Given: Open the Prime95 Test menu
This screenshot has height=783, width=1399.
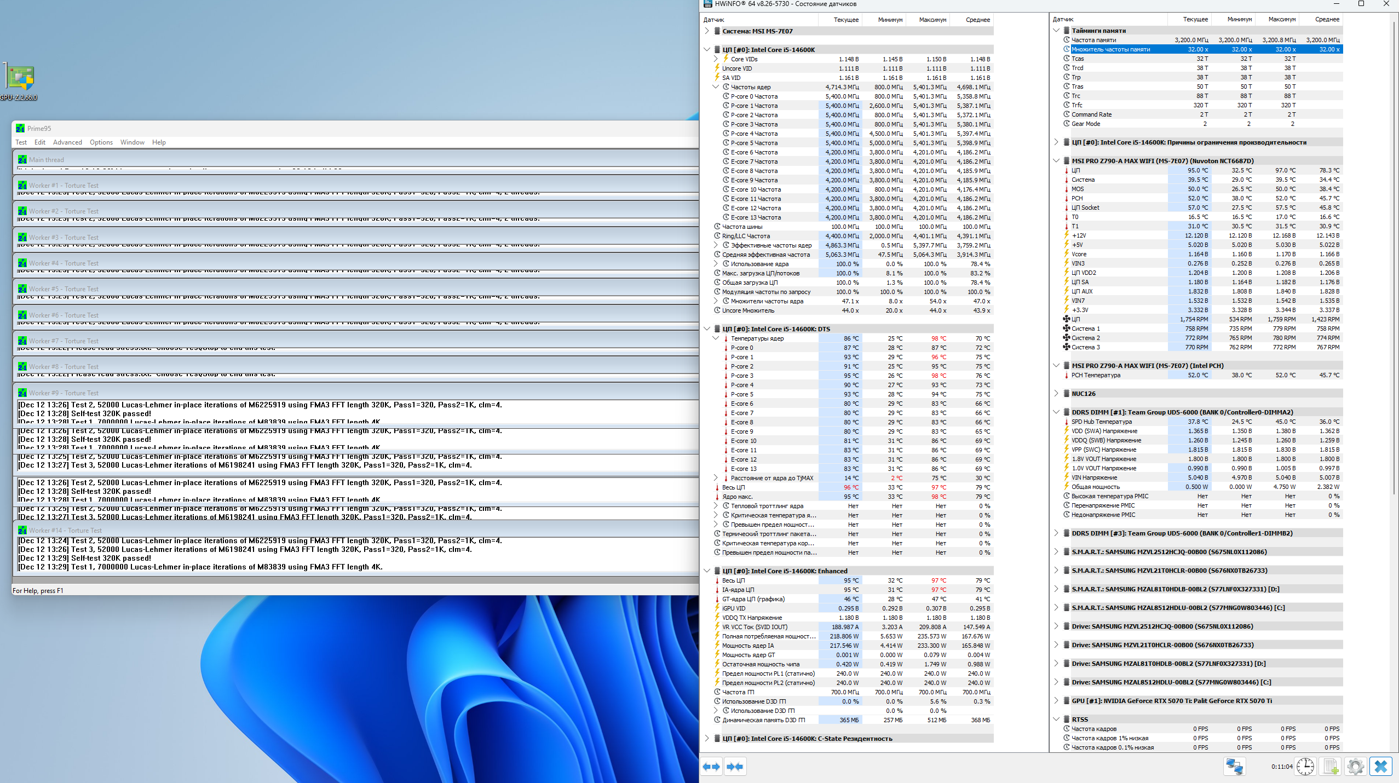Looking at the screenshot, I should 21,142.
